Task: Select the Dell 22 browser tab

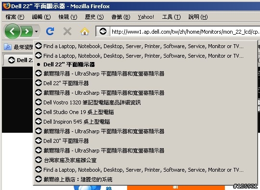Action: click(x=18, y=60)
